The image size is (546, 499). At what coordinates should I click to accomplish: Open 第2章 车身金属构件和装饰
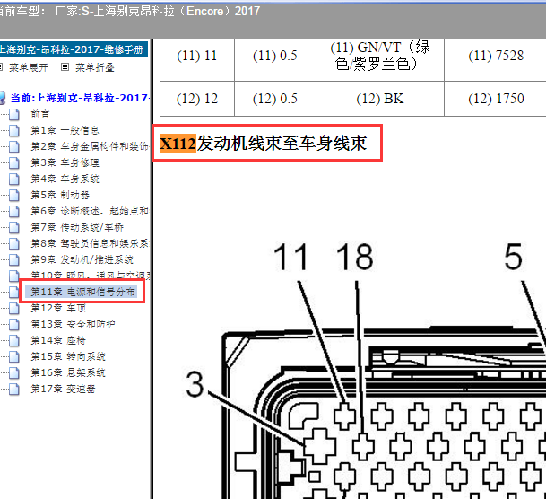90,146
